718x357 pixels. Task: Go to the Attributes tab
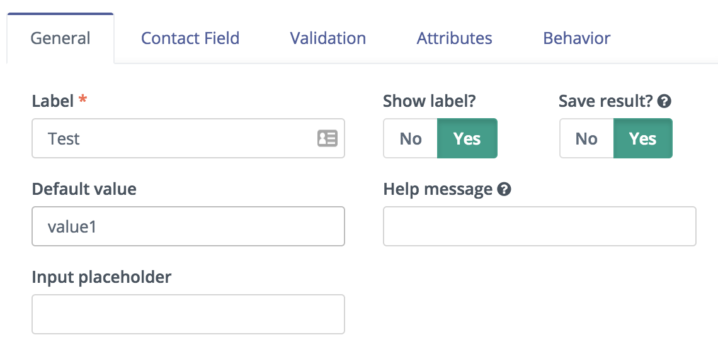click(x=454, y=38)
